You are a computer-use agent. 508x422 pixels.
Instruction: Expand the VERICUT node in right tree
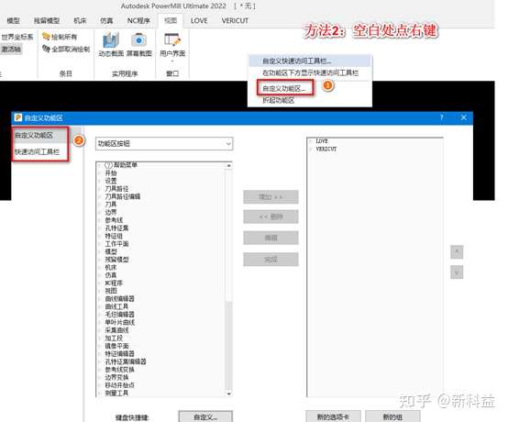tap(311, 150)
